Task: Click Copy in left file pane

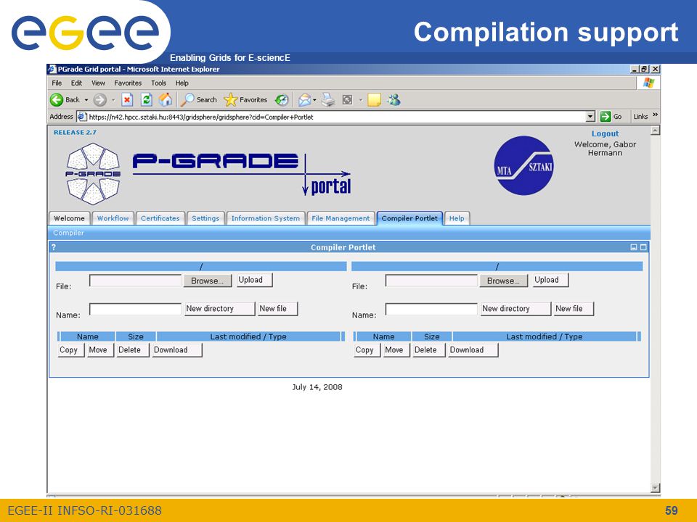Action: click(71, 349)
